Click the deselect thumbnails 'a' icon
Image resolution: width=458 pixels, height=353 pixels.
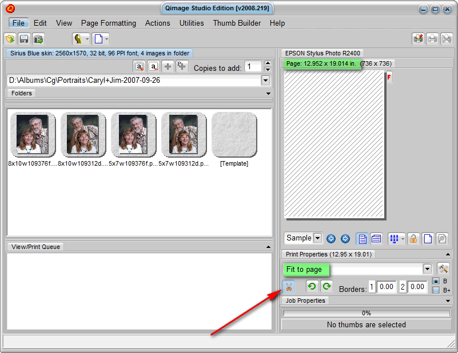153,66
